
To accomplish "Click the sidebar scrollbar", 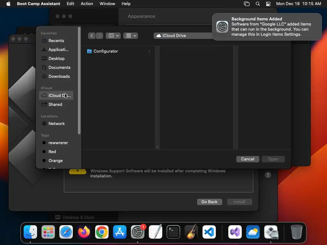I will click(79, 80).
